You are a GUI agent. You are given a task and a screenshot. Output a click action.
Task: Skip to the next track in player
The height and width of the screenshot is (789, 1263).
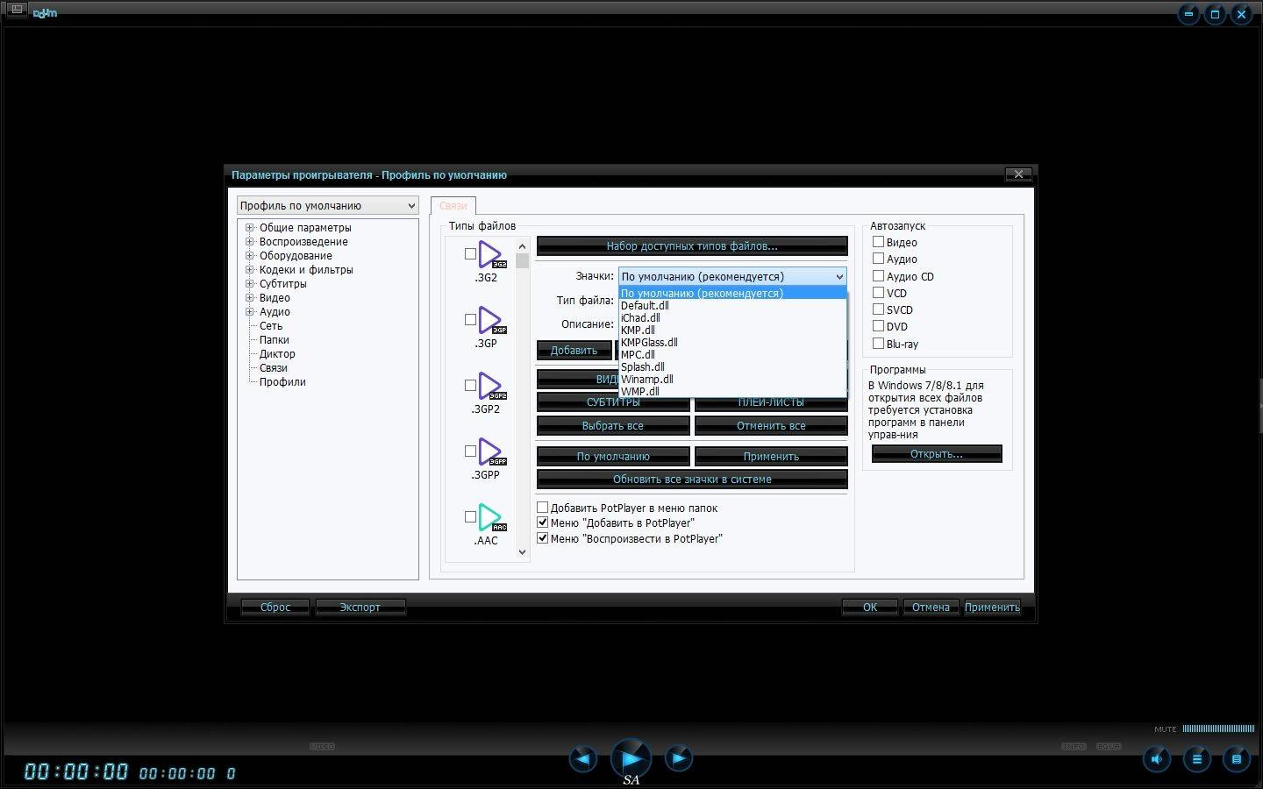click(x=678, y=758)
